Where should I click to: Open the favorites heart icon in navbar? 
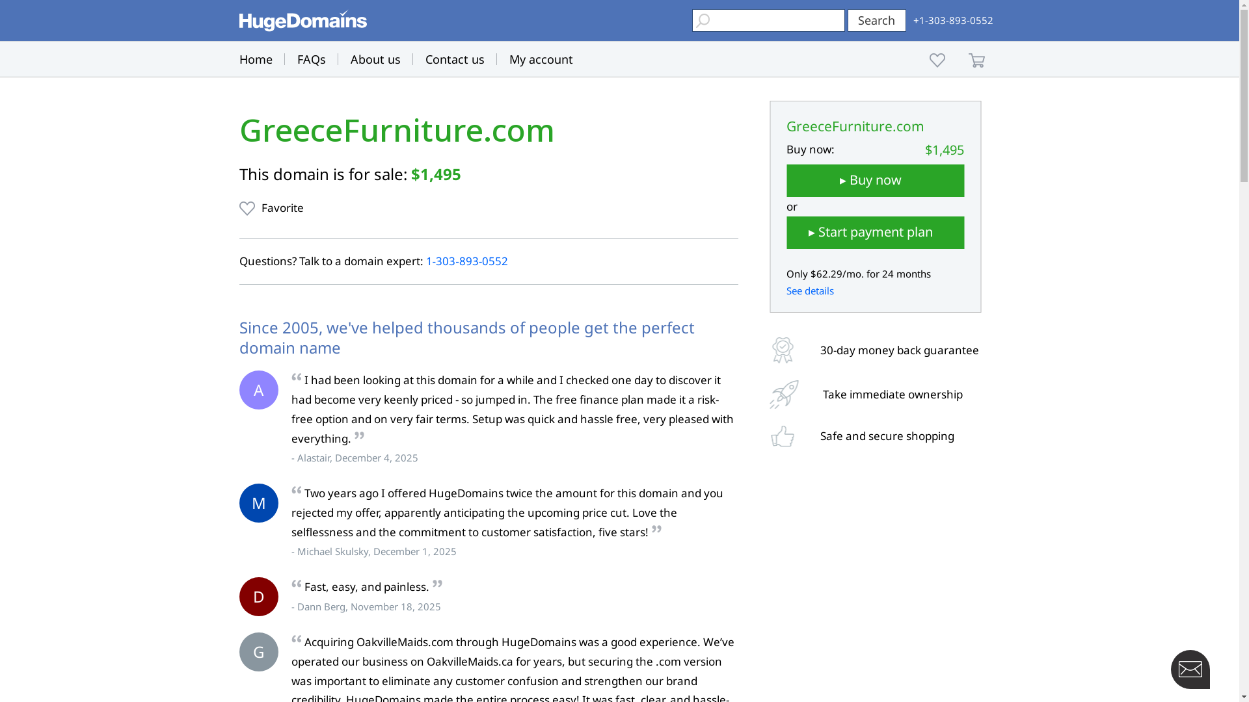(937, 60)
